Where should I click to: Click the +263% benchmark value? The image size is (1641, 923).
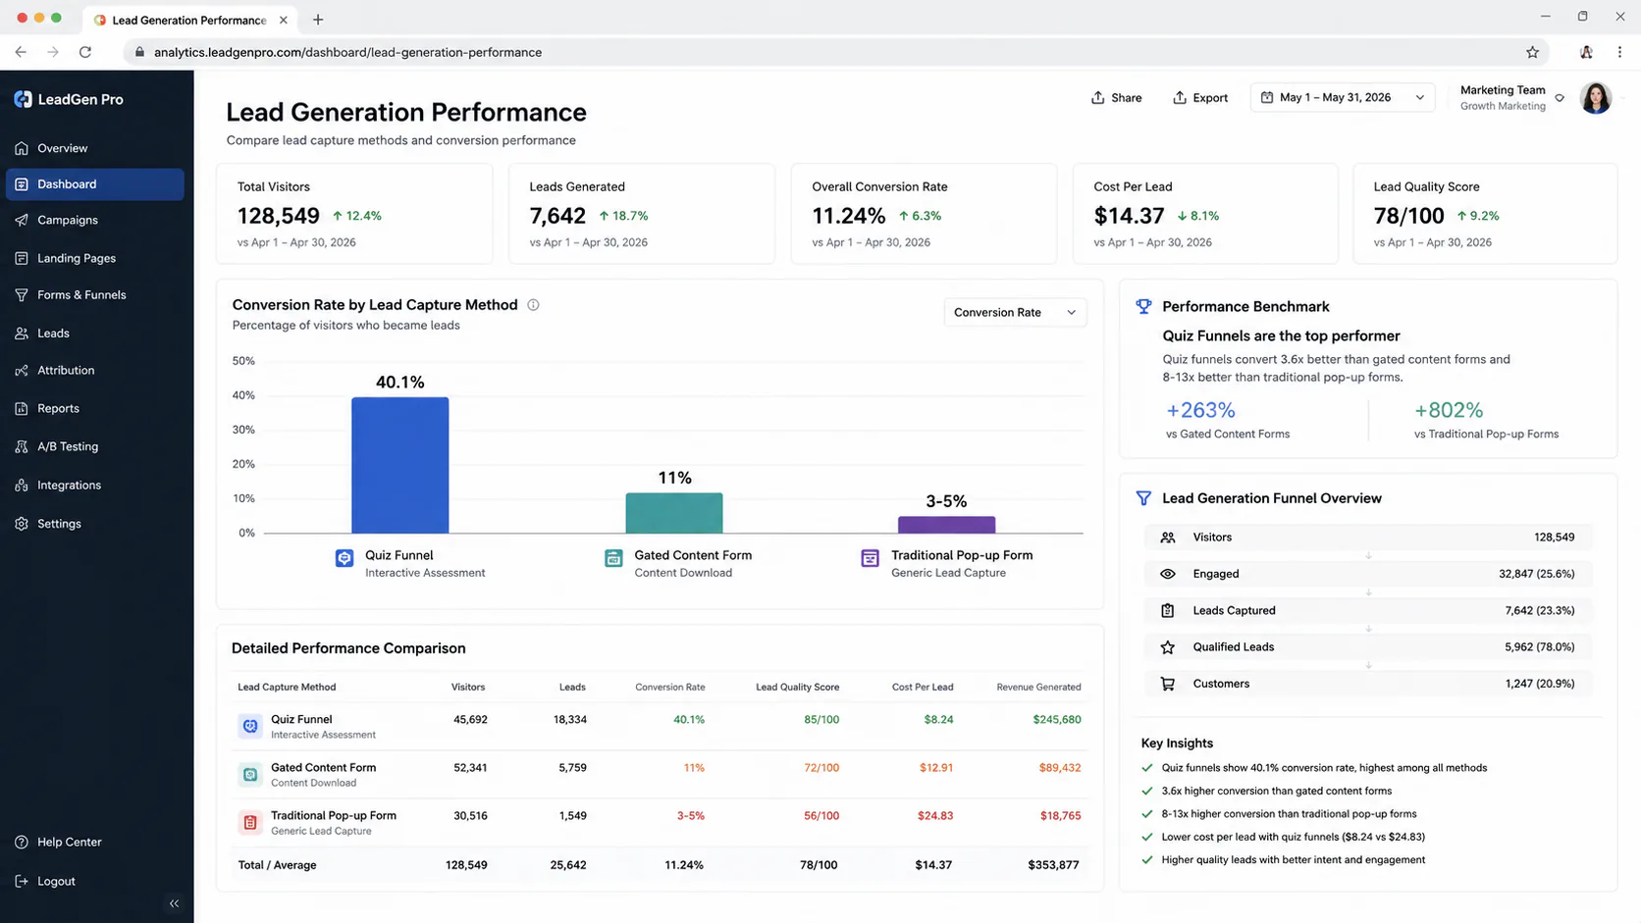click(x=1200, y=410)
